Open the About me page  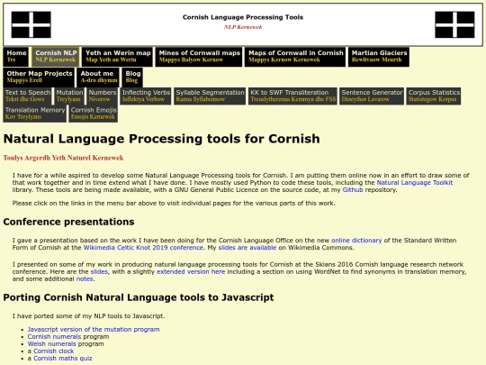98,77
